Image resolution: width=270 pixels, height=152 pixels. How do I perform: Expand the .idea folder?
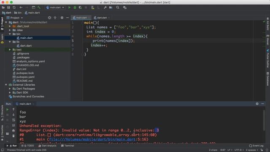coord(10,30)
